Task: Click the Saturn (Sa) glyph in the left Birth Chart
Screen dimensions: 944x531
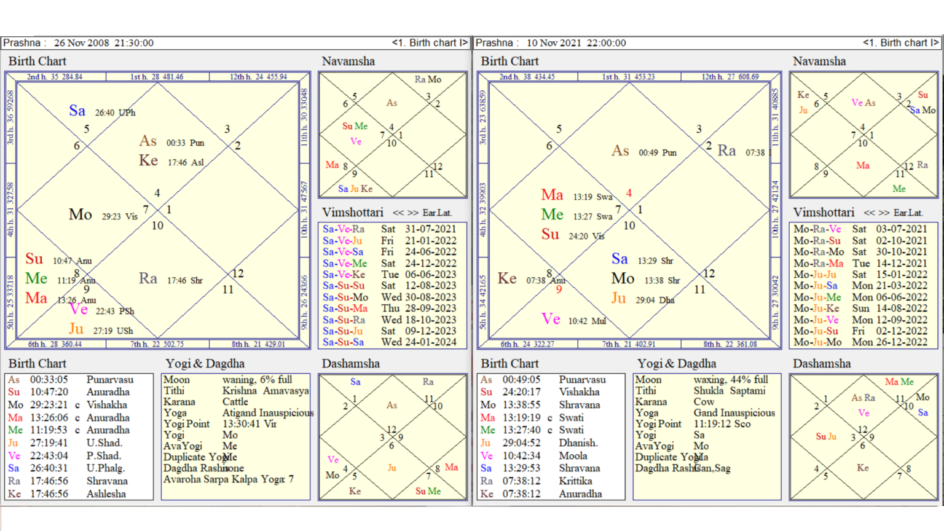Action: click(77, 111)
